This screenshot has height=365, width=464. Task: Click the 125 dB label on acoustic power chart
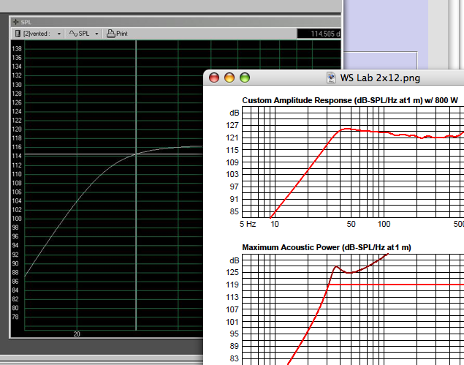tap(232, 272)
